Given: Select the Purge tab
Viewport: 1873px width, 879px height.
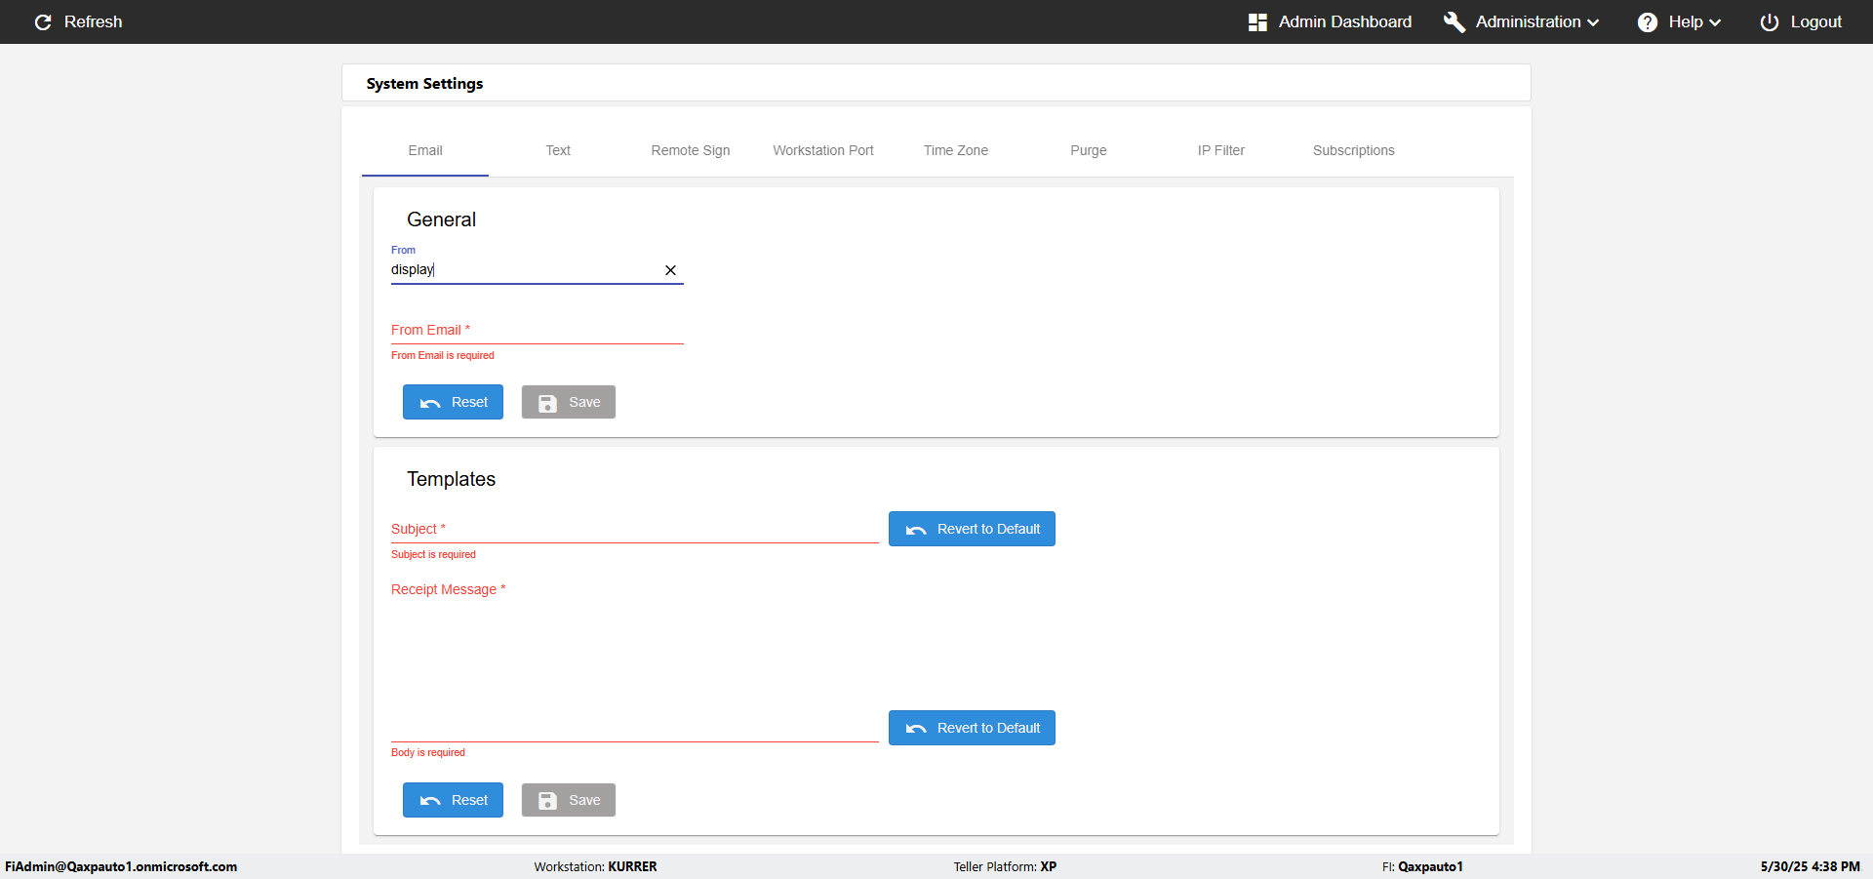Looking at the screenshot, I should click(x=1089, y=150).
